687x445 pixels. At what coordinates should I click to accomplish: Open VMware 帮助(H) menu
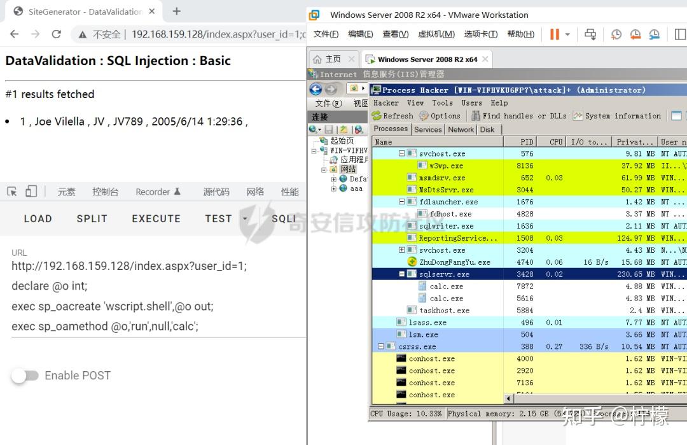click(521, 34)
